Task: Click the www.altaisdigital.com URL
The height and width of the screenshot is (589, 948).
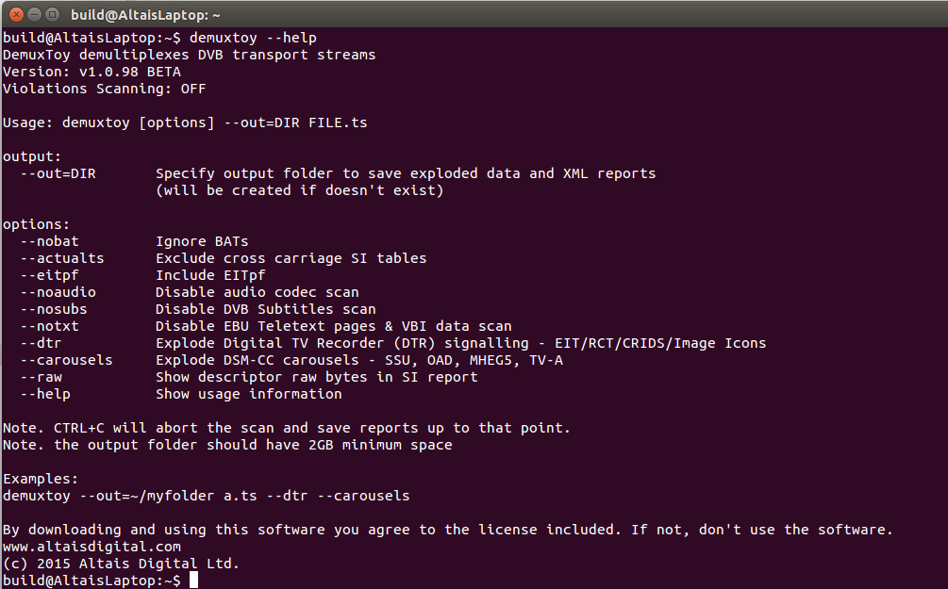Action: pyautogui.click(x=91, y=547)
